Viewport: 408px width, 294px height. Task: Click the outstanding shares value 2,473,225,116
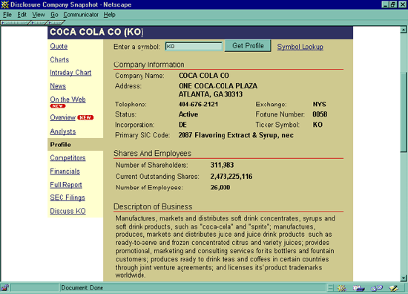[231, 177]
